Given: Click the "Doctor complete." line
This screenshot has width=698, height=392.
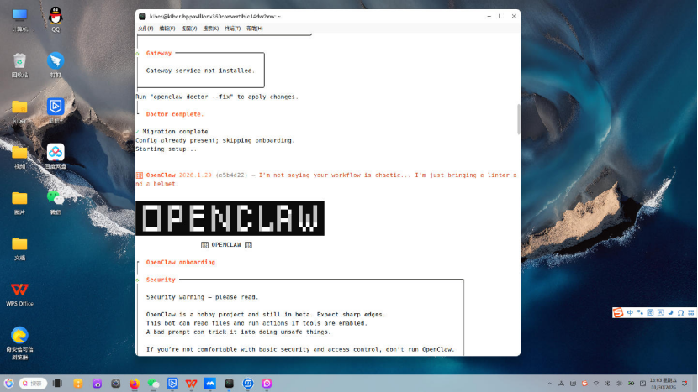Looking at the screenshot, I should (175, 114).
